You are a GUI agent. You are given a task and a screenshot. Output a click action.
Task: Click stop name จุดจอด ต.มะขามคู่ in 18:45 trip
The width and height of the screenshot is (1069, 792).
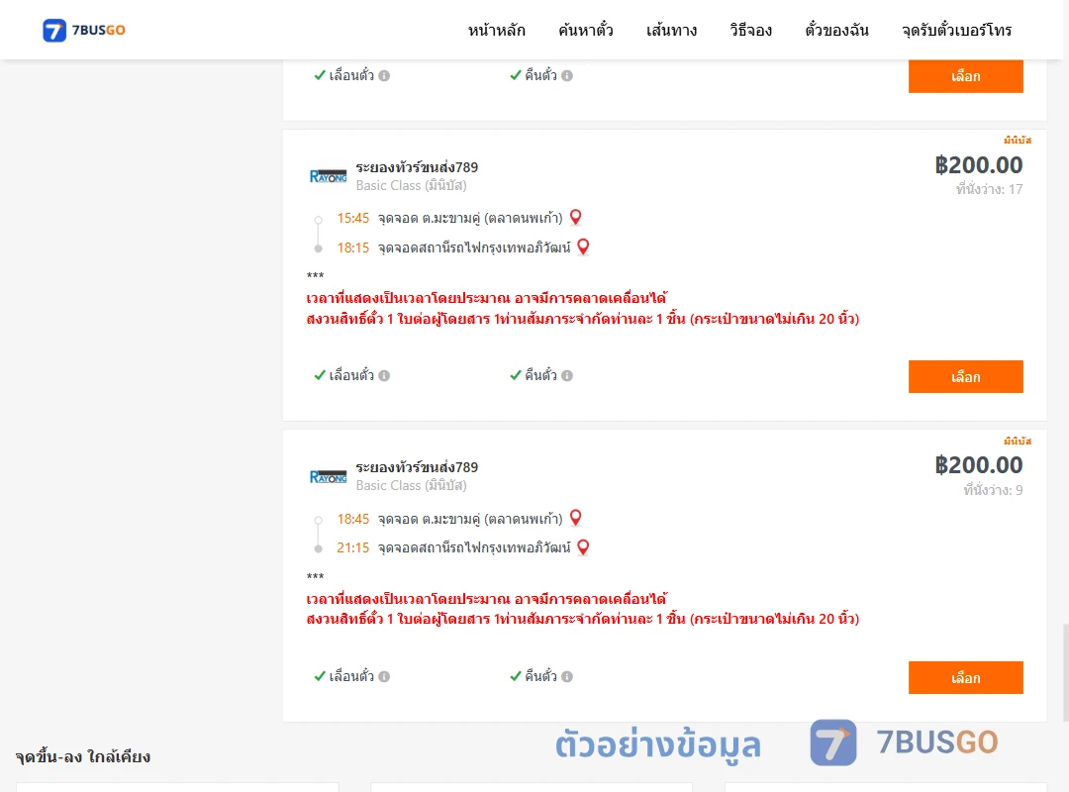pos(470,519)
